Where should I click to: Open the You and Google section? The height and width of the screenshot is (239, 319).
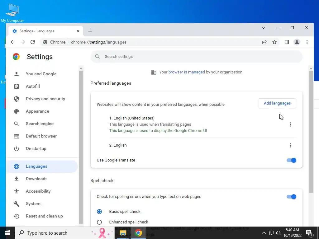point(42,74)
